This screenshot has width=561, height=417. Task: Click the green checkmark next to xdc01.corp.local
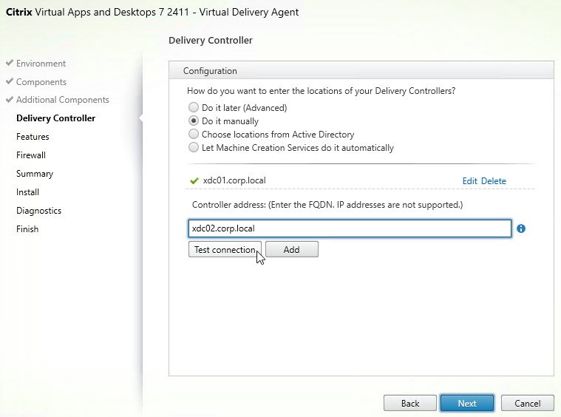tap(194, 180)
